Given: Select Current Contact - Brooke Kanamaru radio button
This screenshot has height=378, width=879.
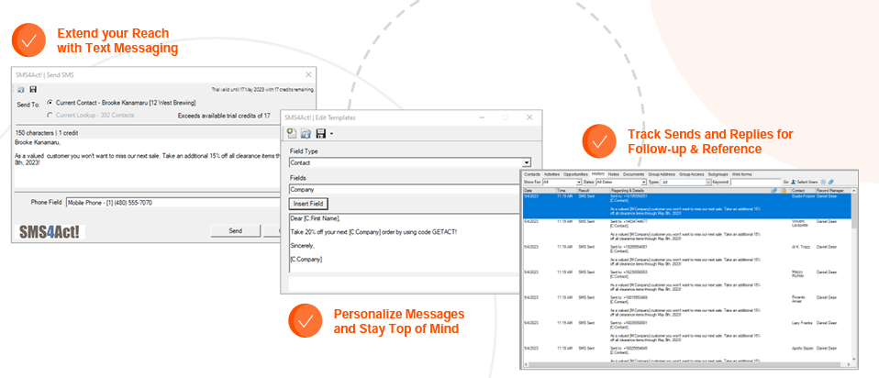Looking at the screenshot, I should (x=49, y=105).
